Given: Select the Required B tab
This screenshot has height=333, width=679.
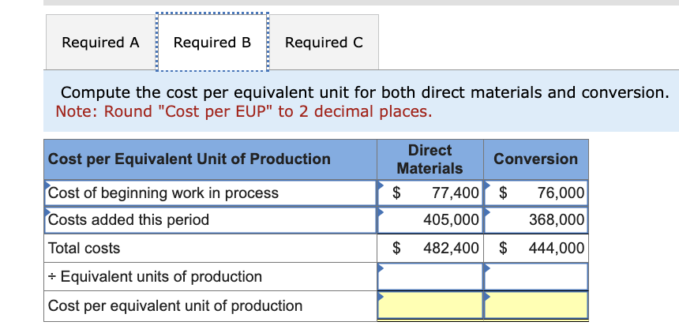Looking at the screenshot, I should click(x=212, y=43).
